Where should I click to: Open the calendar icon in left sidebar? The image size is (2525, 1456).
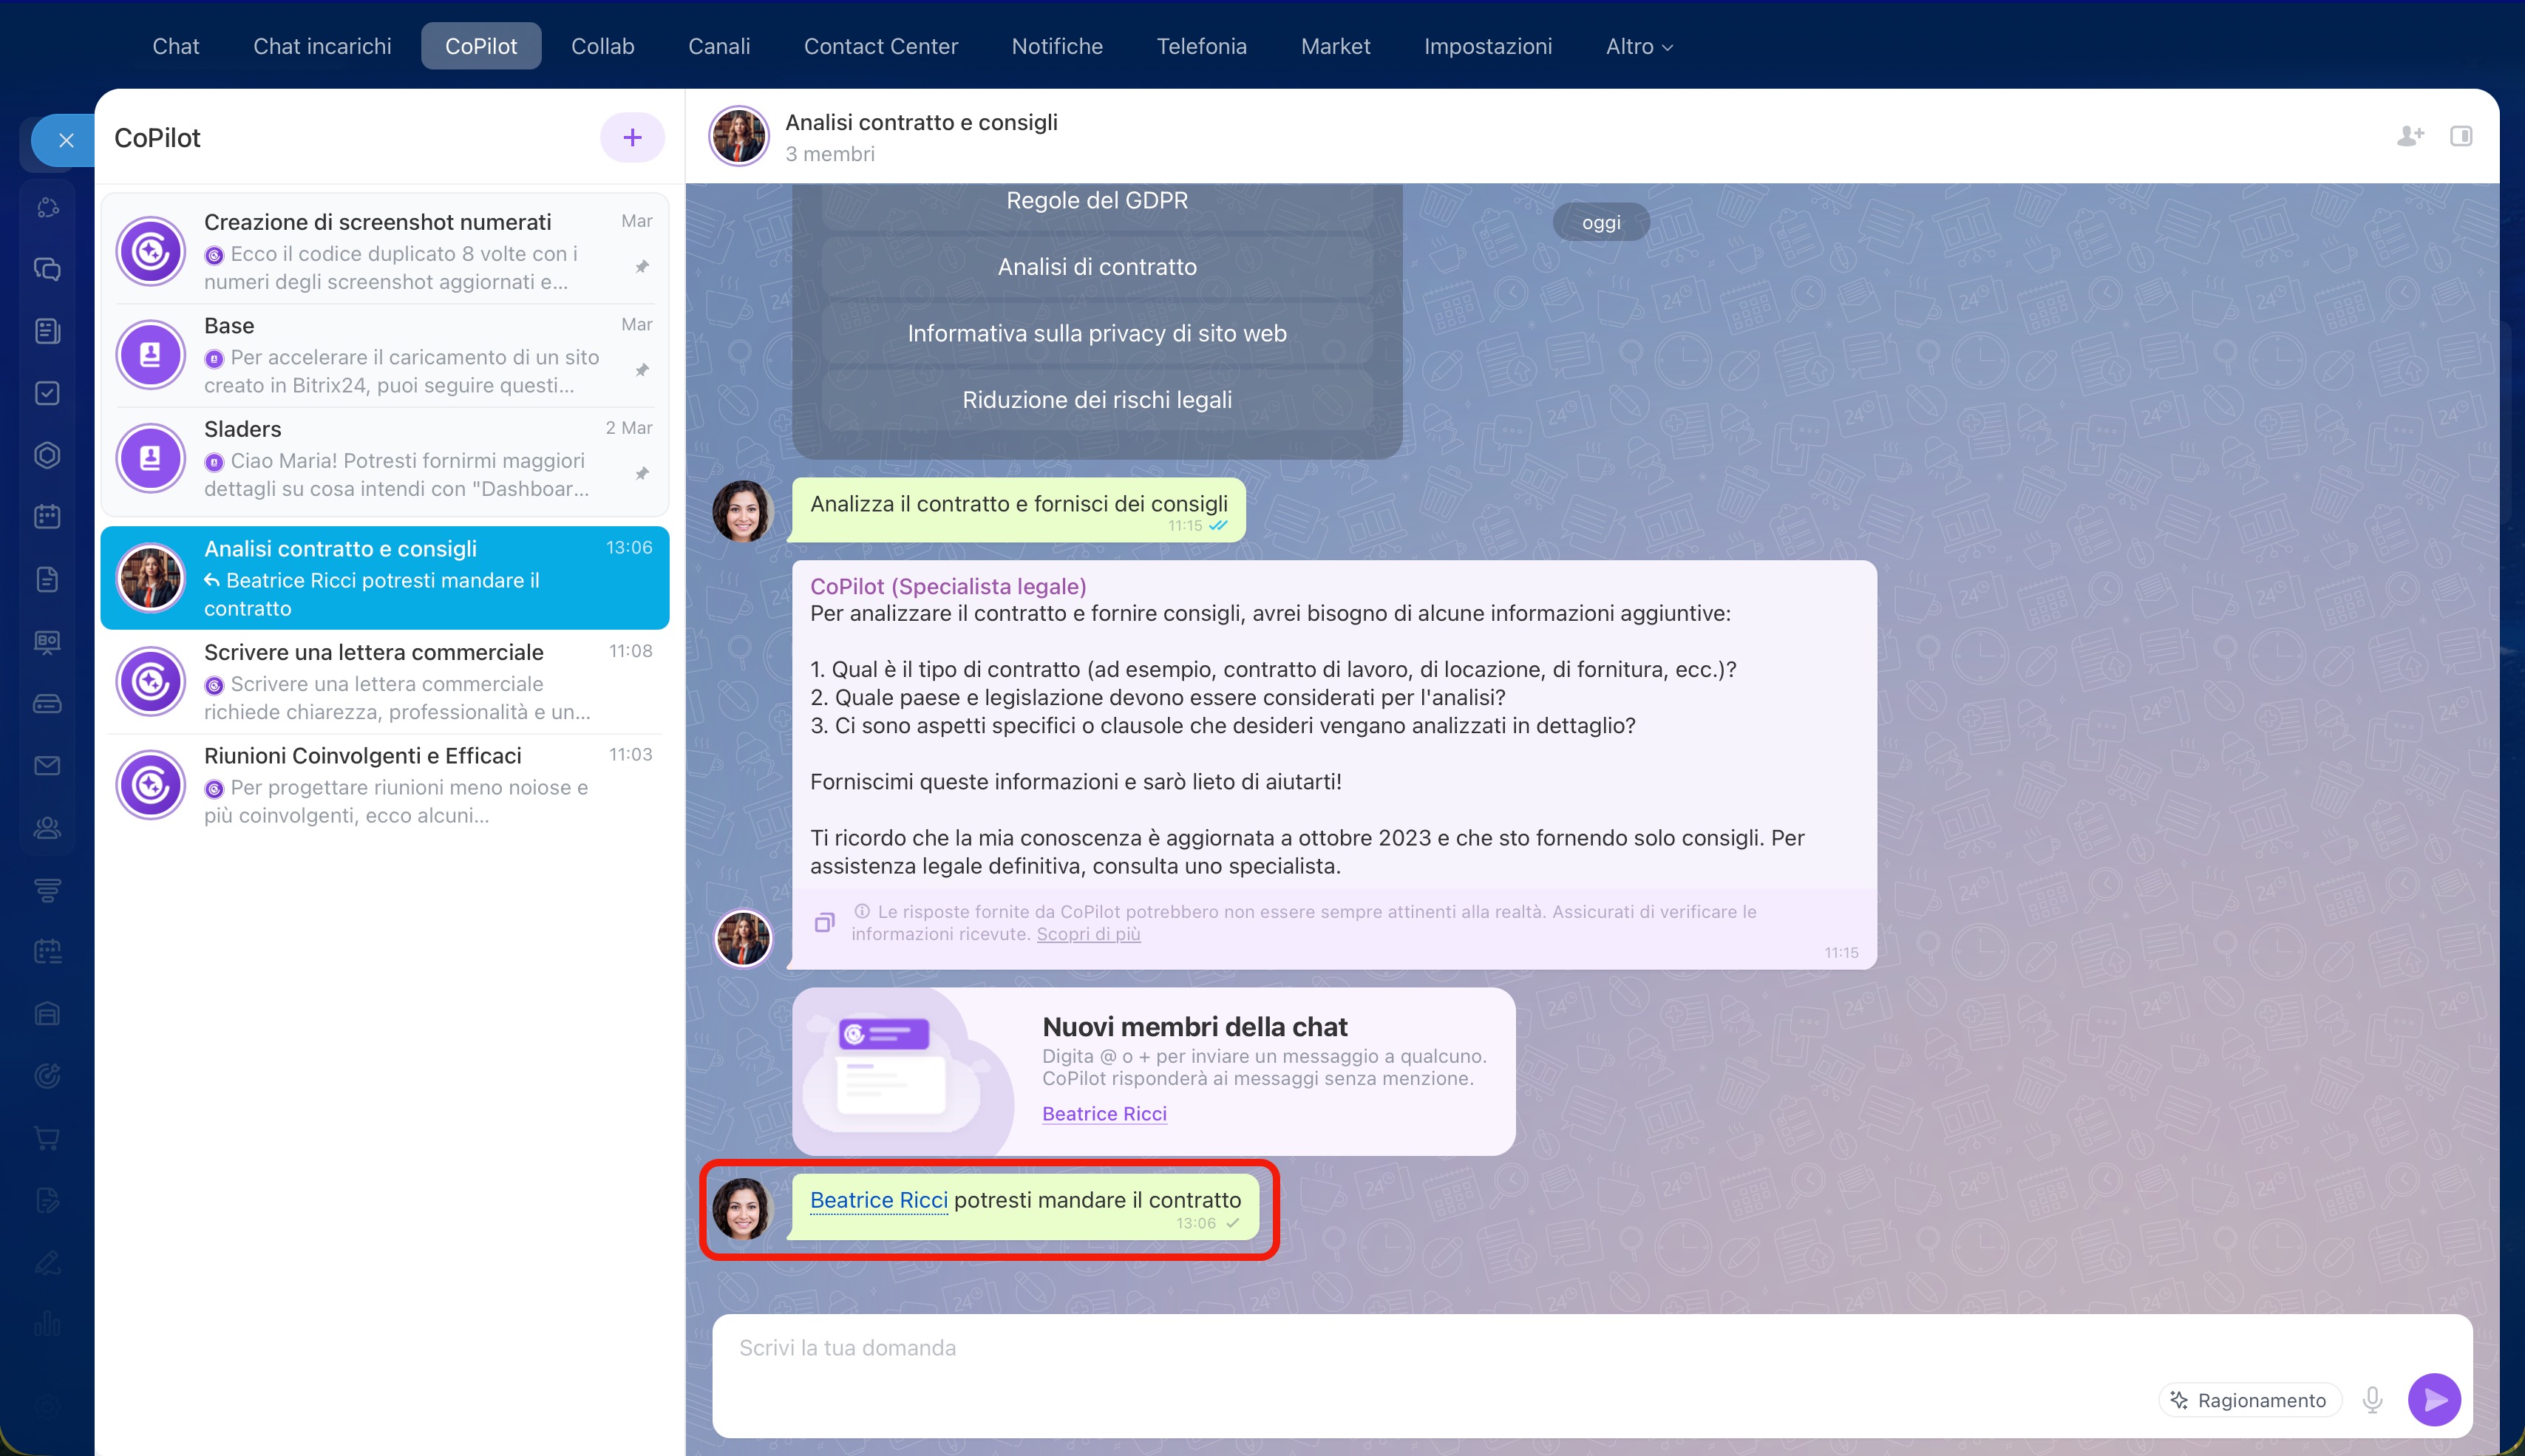pyautogui.click(x=47, y=517)
